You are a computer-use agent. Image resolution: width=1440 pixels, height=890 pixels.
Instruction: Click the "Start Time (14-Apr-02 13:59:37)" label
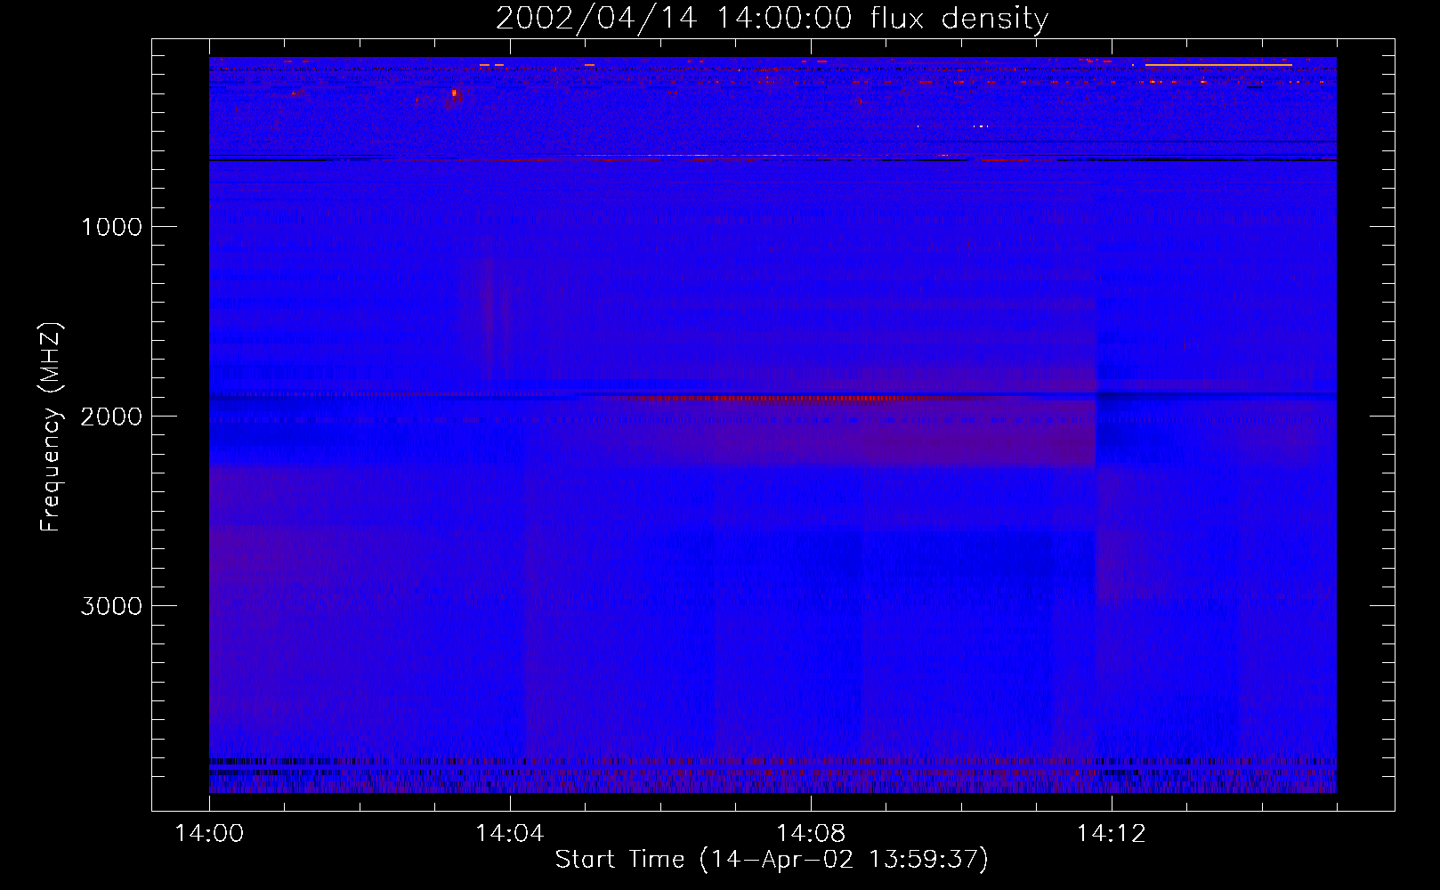coord(772,860)
